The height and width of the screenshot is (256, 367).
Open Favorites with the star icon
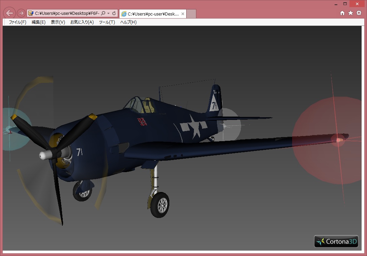[350, 13]
